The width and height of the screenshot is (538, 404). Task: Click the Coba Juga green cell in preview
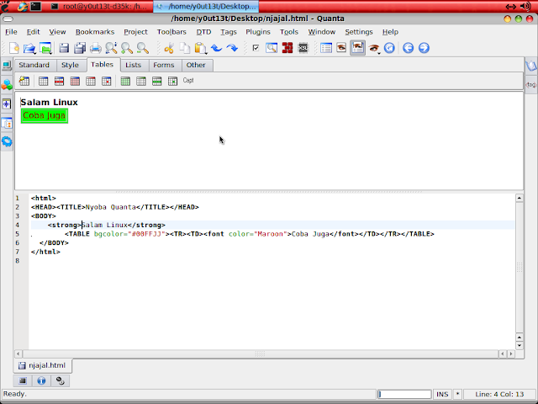45,116
